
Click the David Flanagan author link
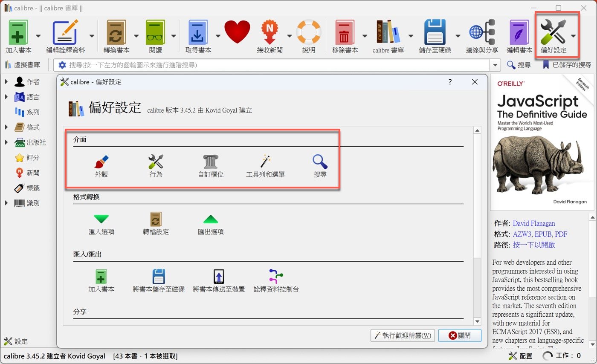pos(534,223)
